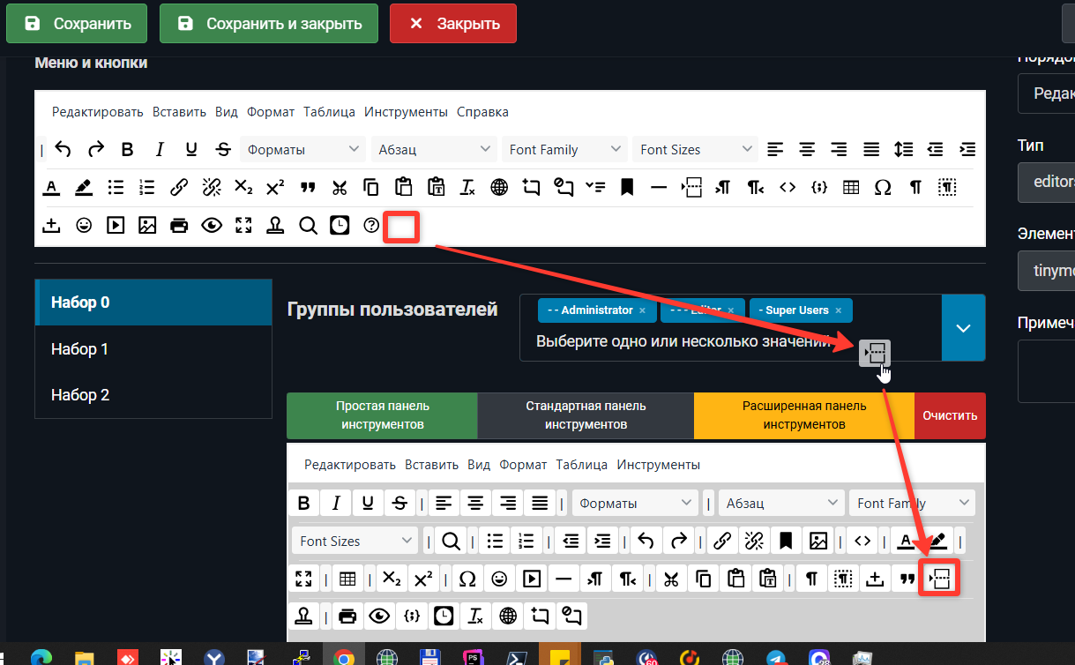Screen dimensions: 1075x665
Task: Click the stamp icon in the upper palette
Action: tap(275, 226)
